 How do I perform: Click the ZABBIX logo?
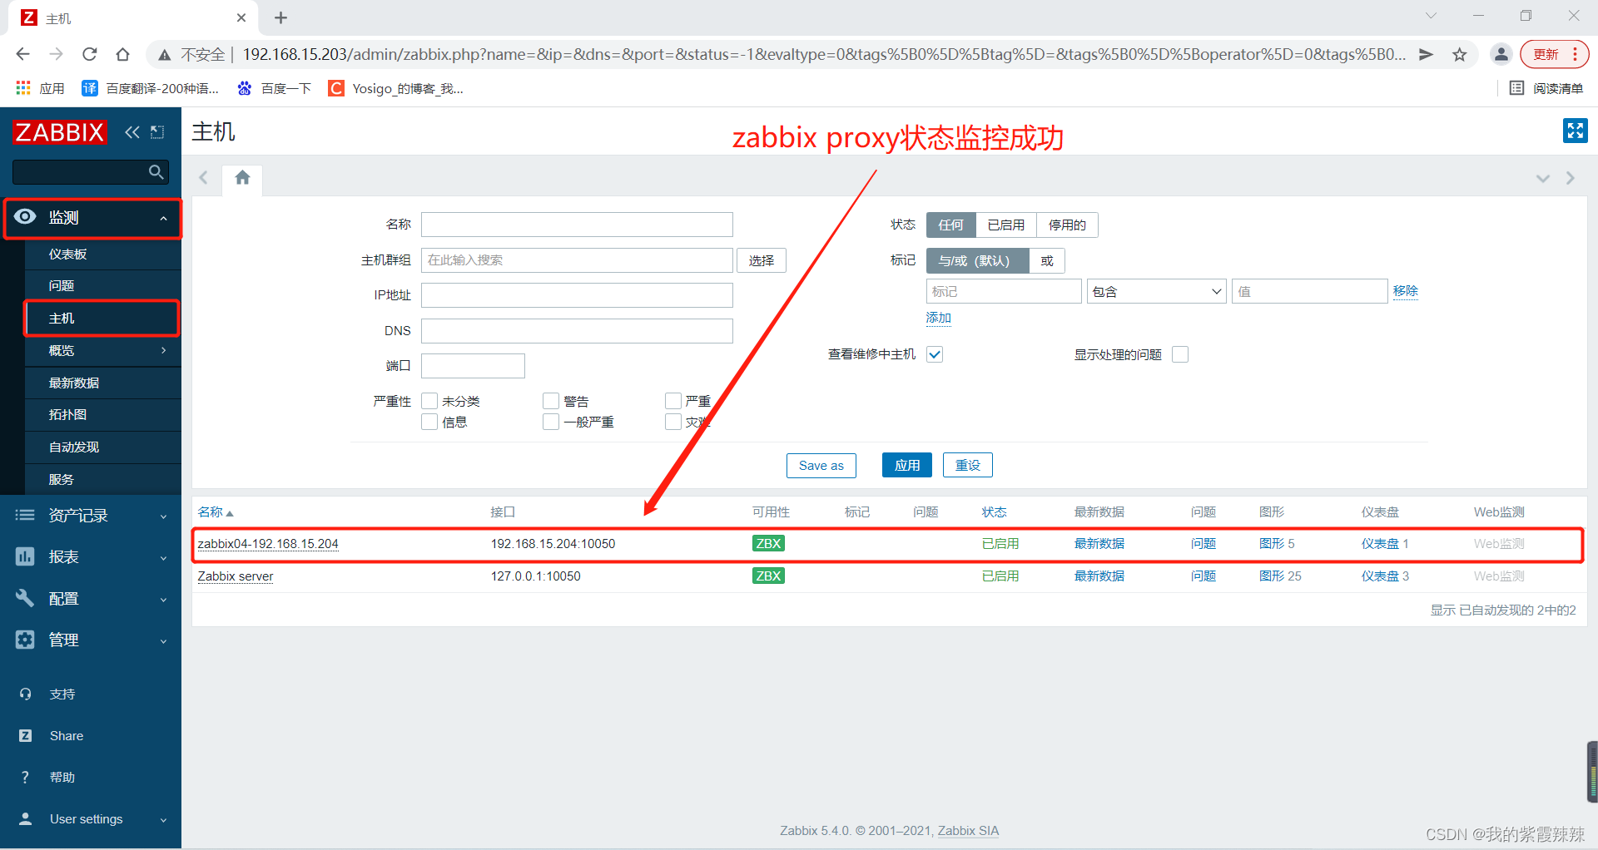click(x=60, y=132)
